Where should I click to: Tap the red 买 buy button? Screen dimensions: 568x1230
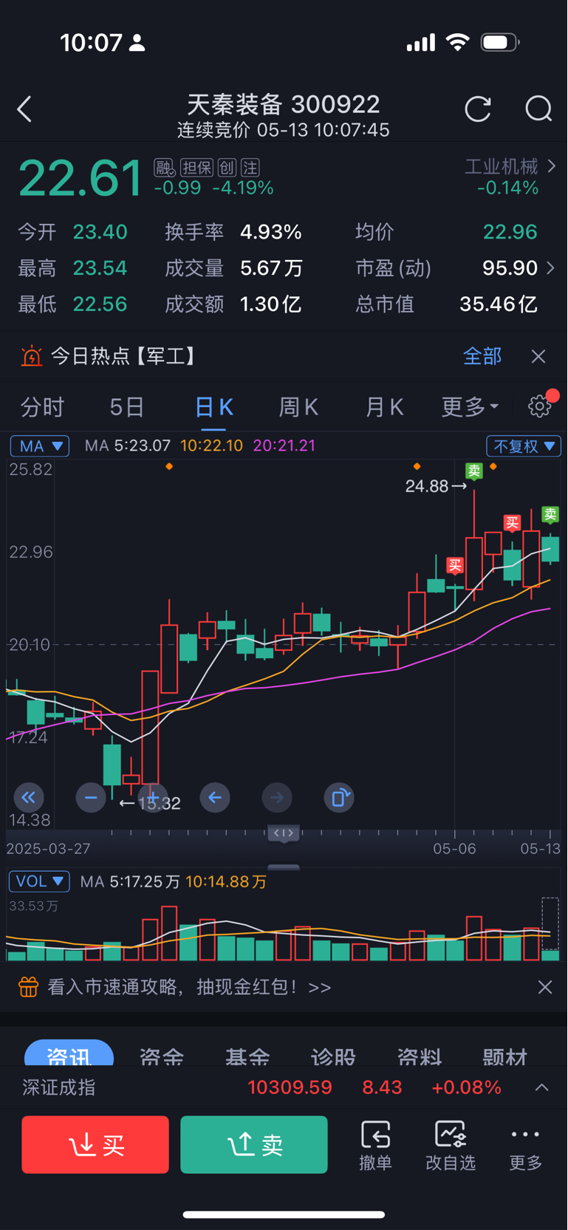tap(95, 1145)
